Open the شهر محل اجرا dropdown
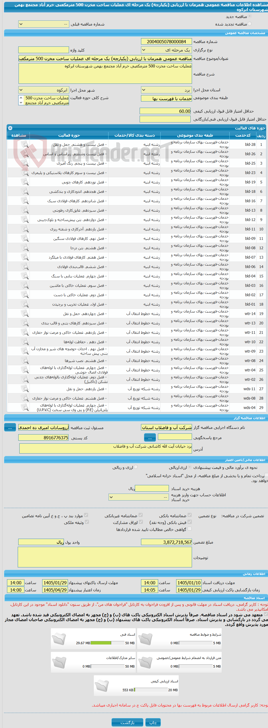 (x=44, y=90)
